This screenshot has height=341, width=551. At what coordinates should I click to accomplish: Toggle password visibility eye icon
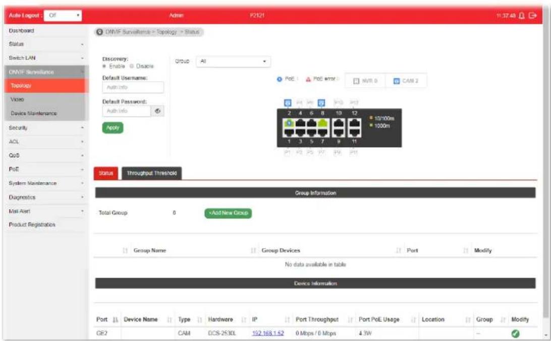point(157,111)
